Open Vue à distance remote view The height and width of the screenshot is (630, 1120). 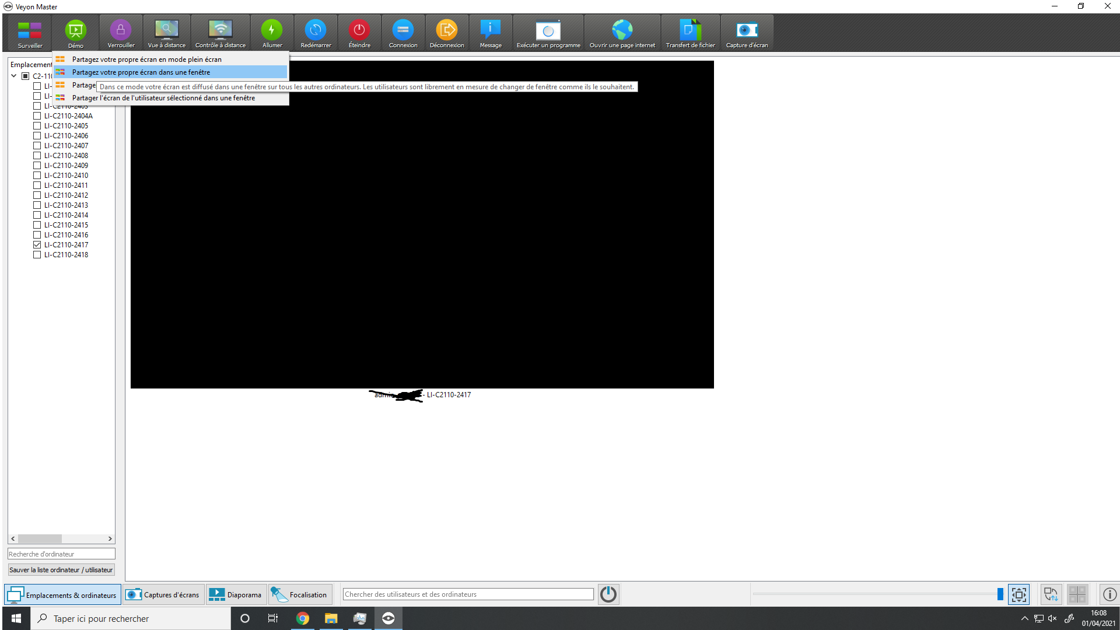(x=167, y=33)
